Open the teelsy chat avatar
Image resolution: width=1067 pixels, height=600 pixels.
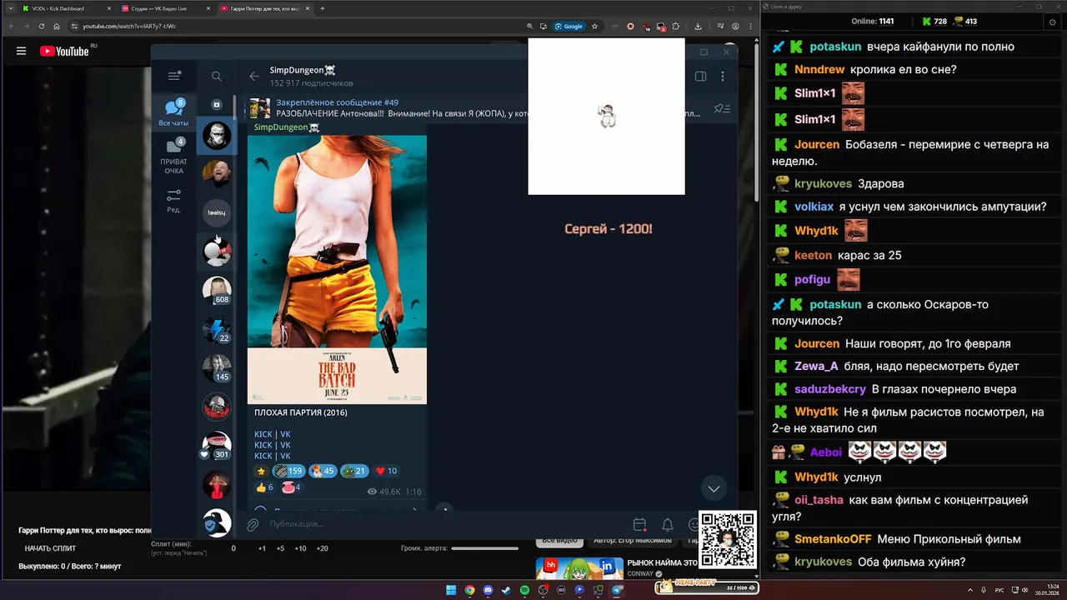(x=217, y=212)
